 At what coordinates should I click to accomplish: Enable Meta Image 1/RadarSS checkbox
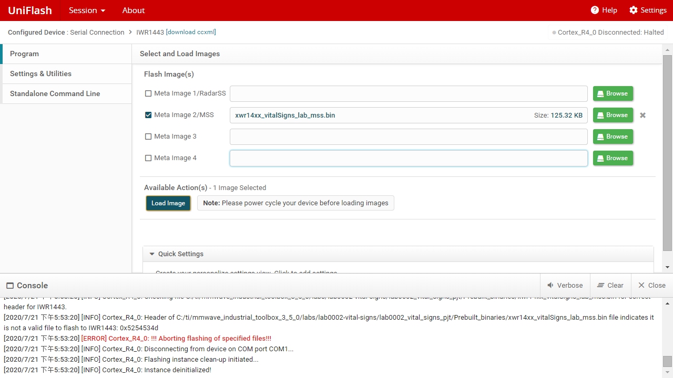[x=148, y=93]
